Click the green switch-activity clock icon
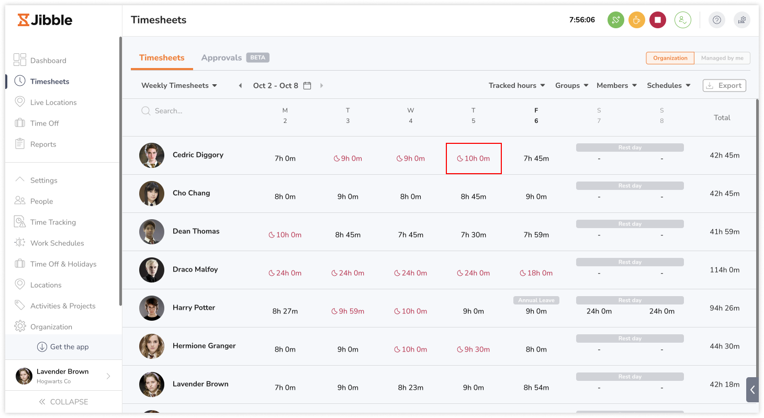 616,19
